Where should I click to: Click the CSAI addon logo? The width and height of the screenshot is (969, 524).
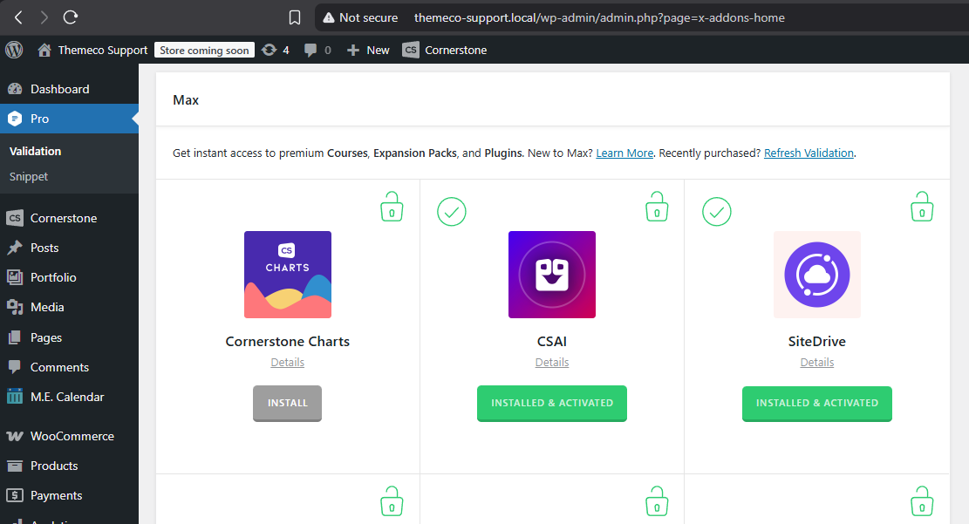551,275
